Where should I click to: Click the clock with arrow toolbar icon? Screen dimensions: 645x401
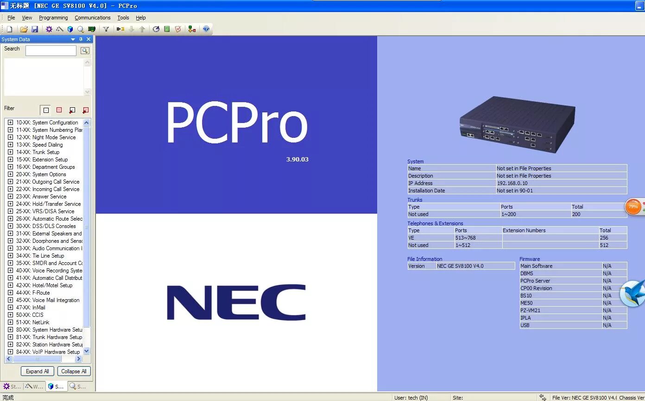coord(156,29)
